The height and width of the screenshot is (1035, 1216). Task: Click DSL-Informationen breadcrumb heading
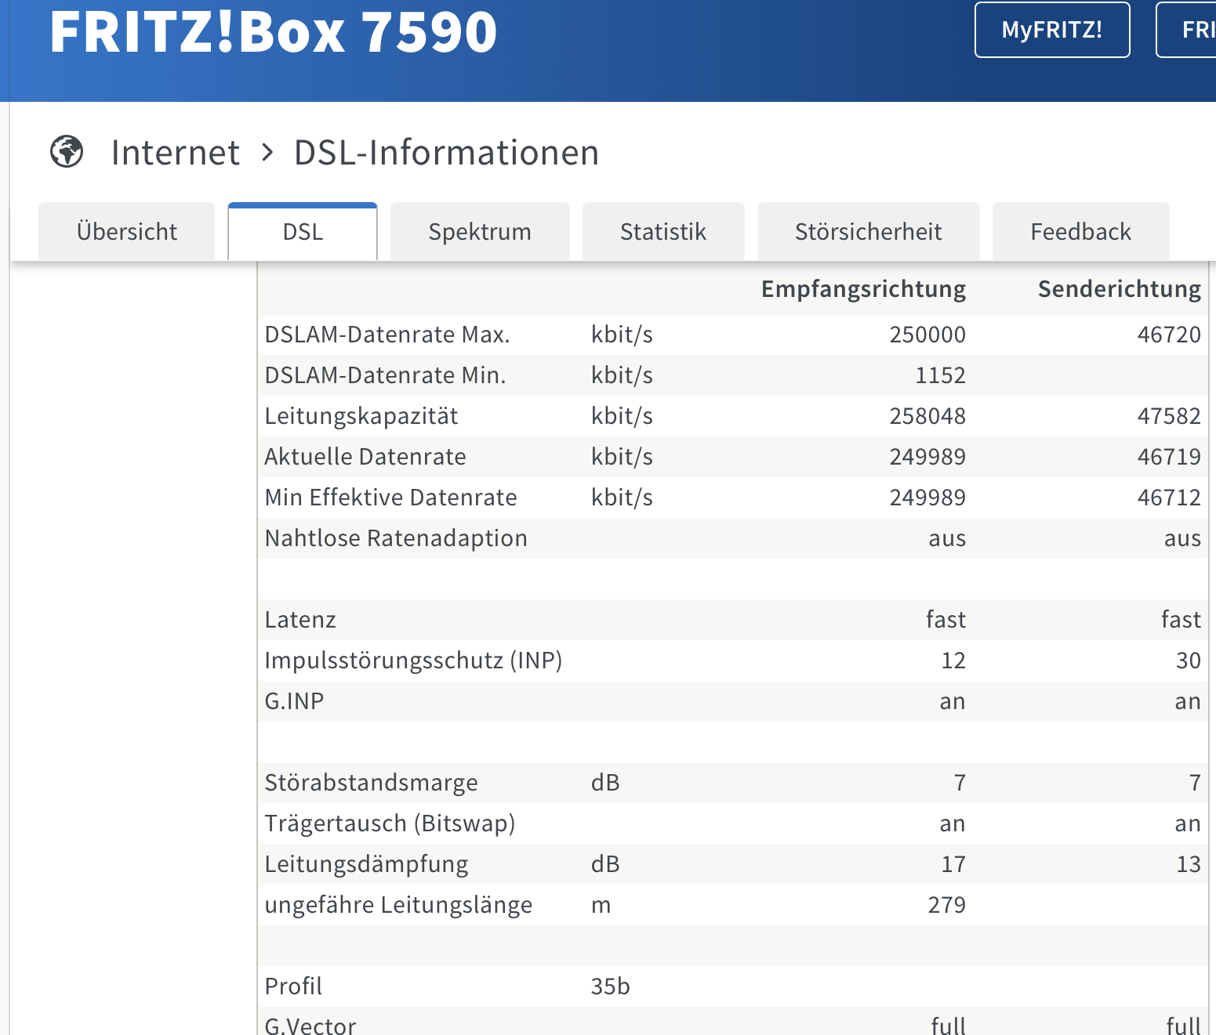[x=446, y=152]
